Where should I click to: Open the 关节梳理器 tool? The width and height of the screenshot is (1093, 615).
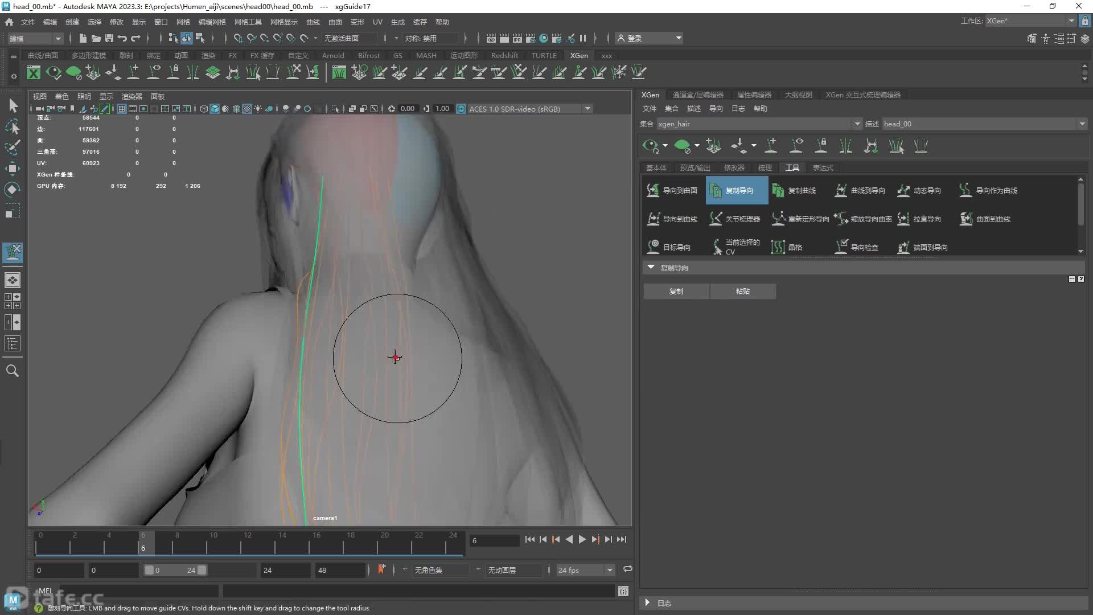click(734, 219)
